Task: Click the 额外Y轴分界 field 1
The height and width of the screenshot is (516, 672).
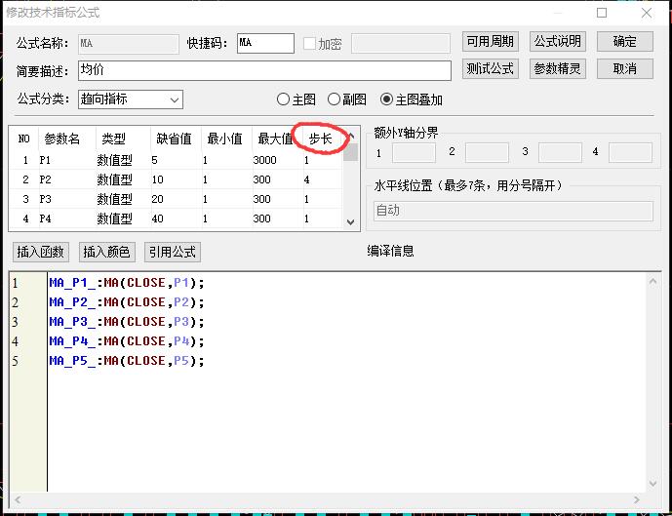Action: point(414,152)
